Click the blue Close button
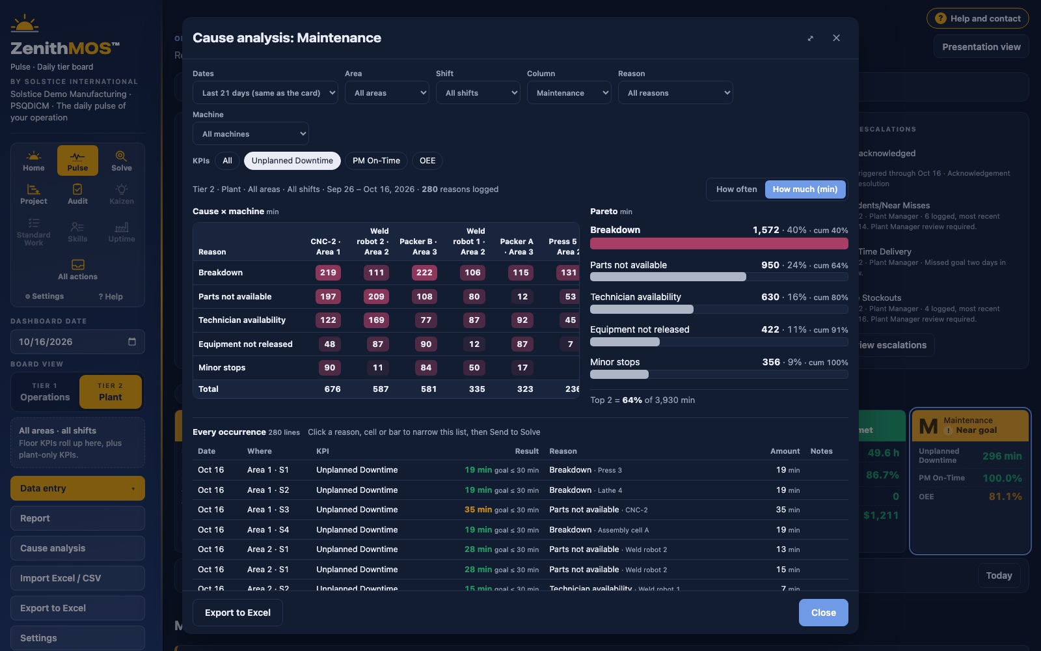Image resolution: width=1041 pixels, height=651 pixels. 823,613
